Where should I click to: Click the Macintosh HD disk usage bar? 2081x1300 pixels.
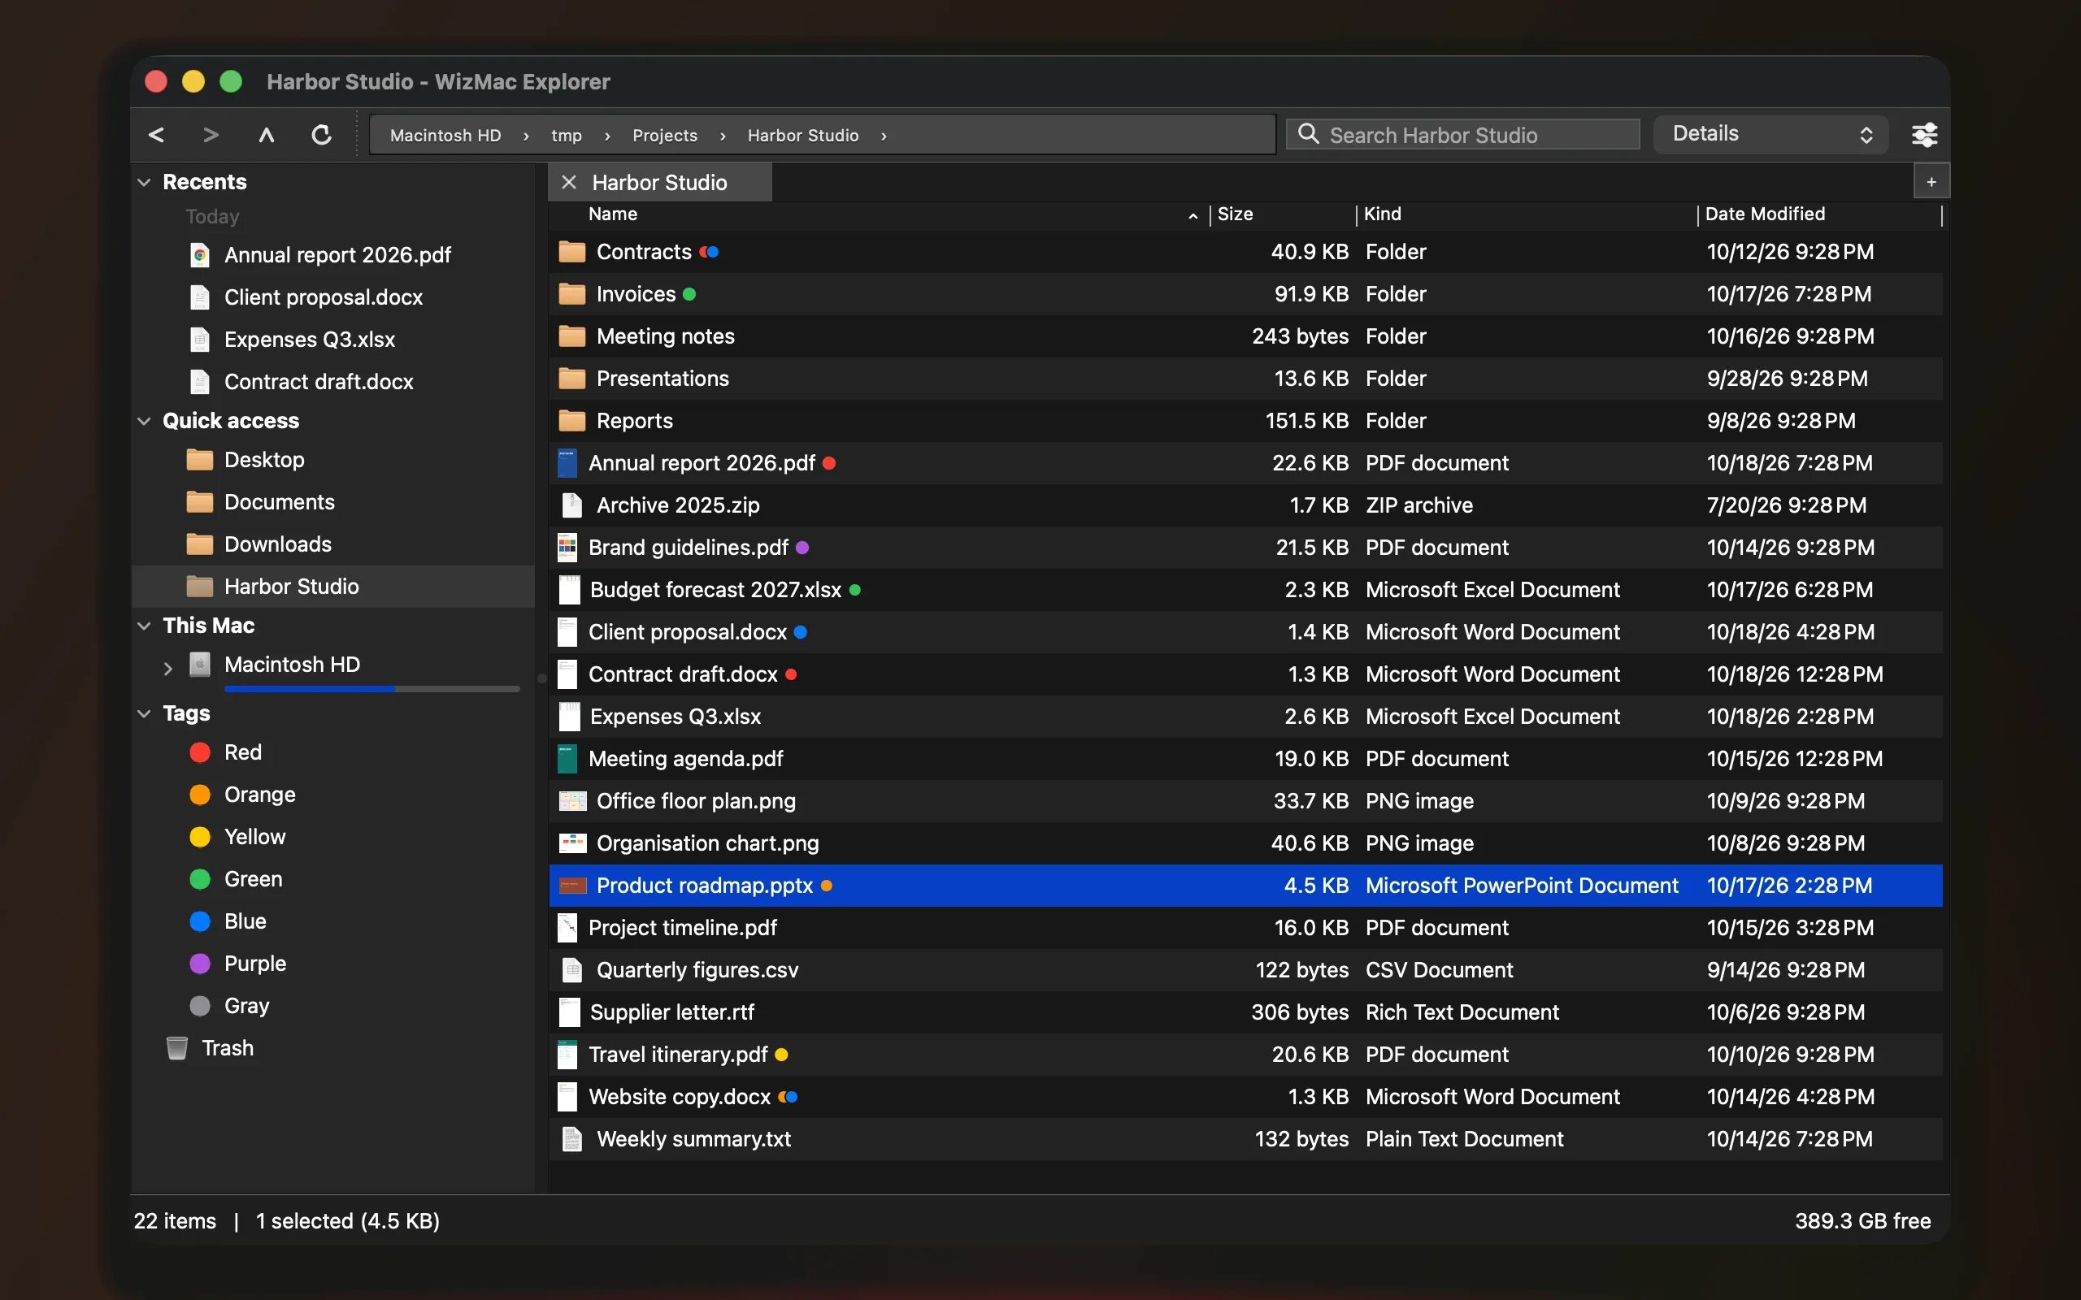(x=371, y=690)
